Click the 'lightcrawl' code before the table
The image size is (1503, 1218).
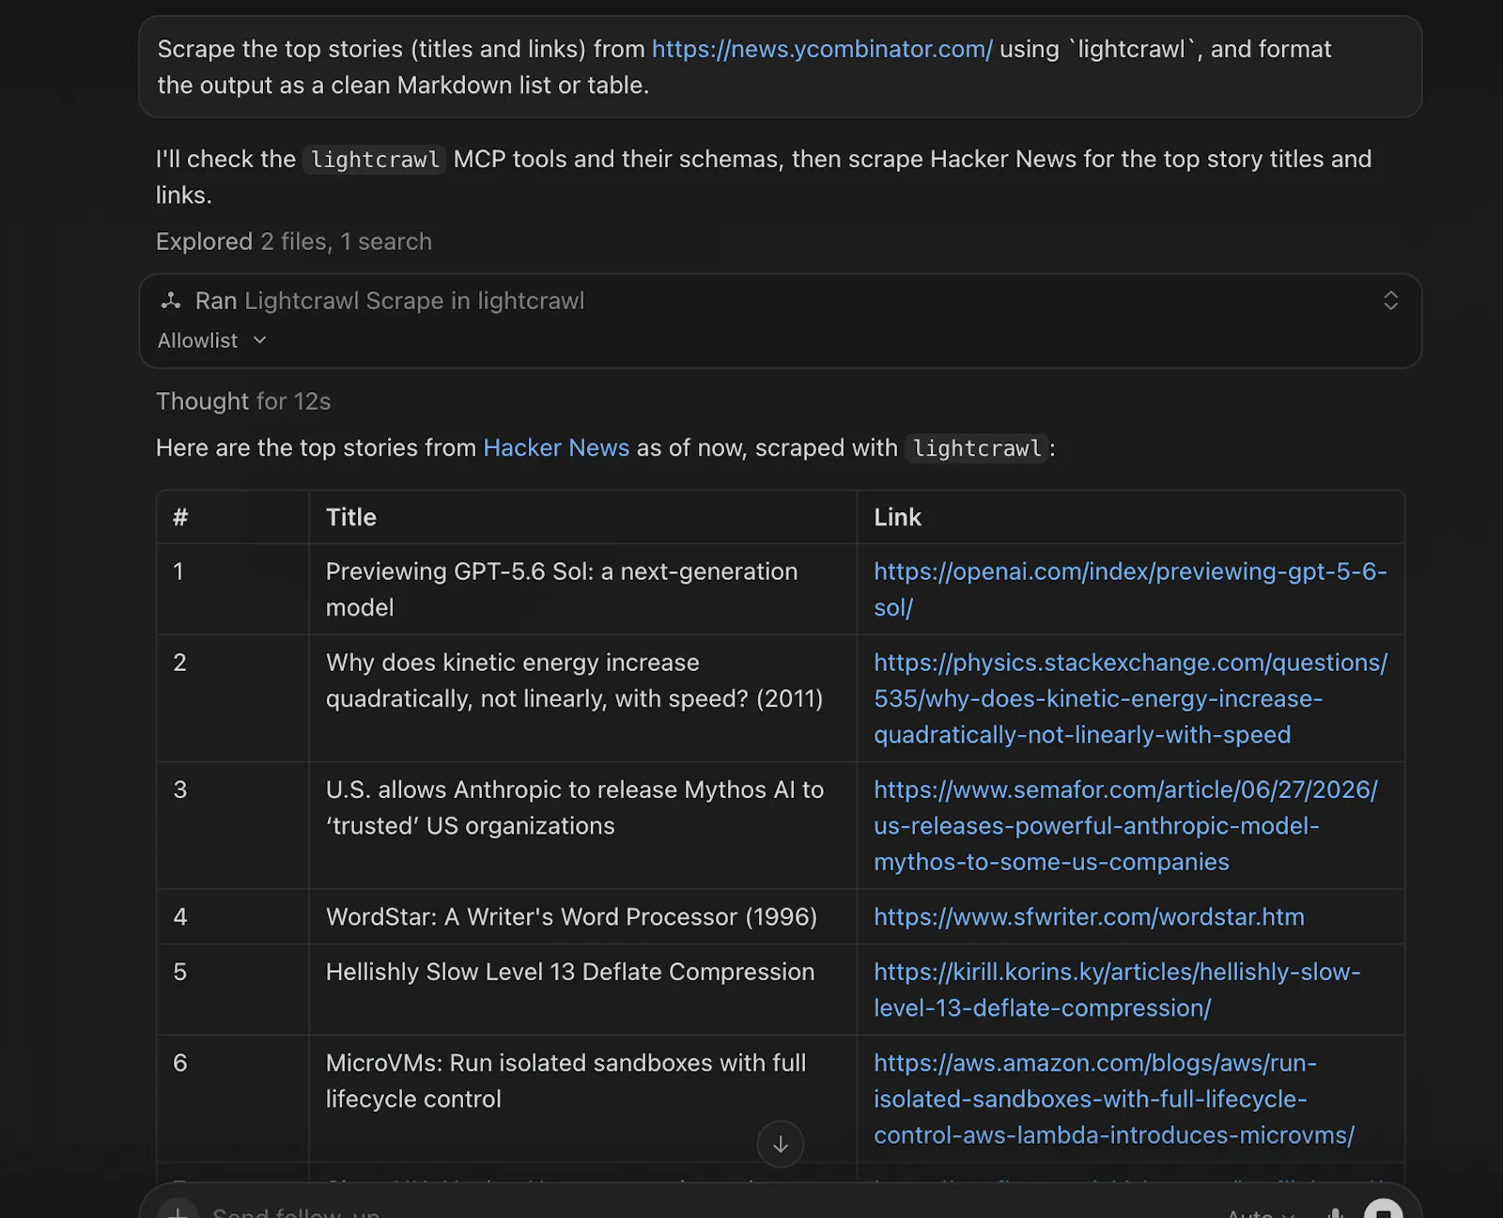point(977,448)
